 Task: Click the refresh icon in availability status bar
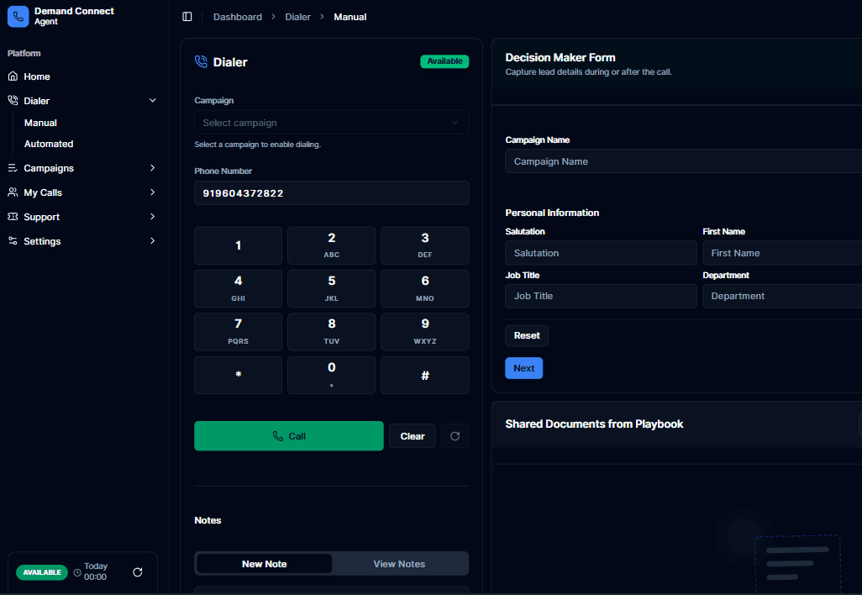point(138,572)
